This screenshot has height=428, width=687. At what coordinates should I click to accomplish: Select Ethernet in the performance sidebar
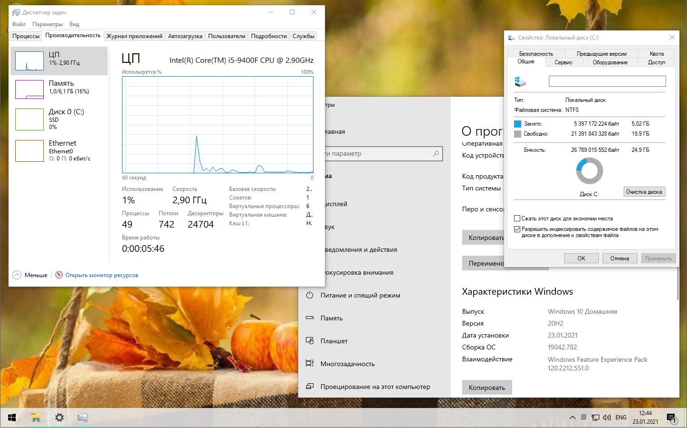coord(59,150)
